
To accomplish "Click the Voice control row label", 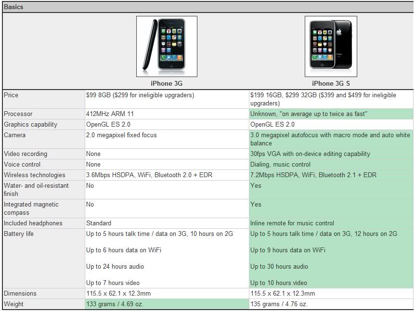I will [x=22, y=165].
